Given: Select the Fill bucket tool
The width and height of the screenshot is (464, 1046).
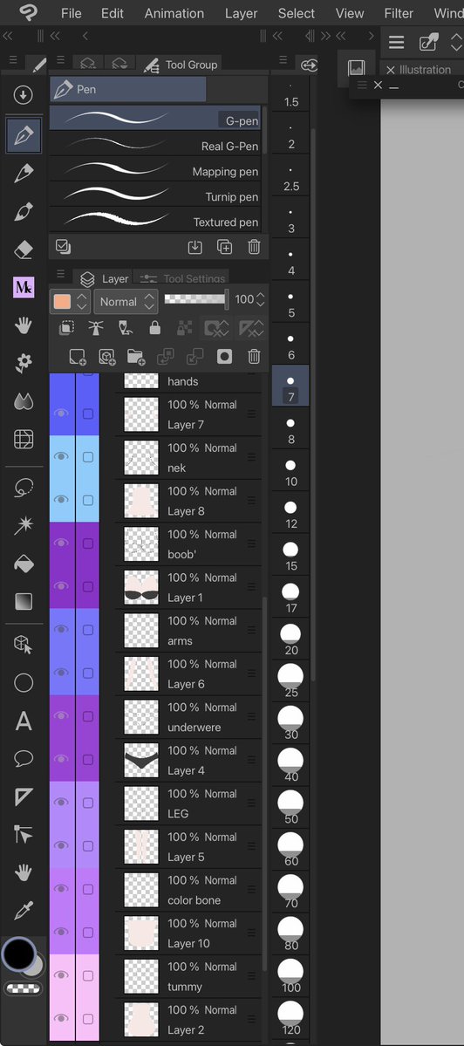Looking at the screenshot, I should 24,564.
